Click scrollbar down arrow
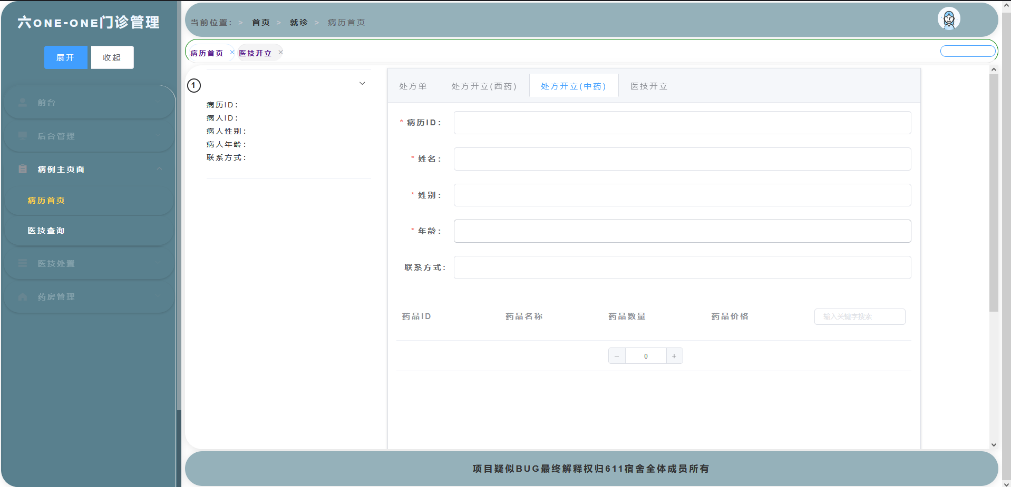1011x487 pixels. pos(994,445)
